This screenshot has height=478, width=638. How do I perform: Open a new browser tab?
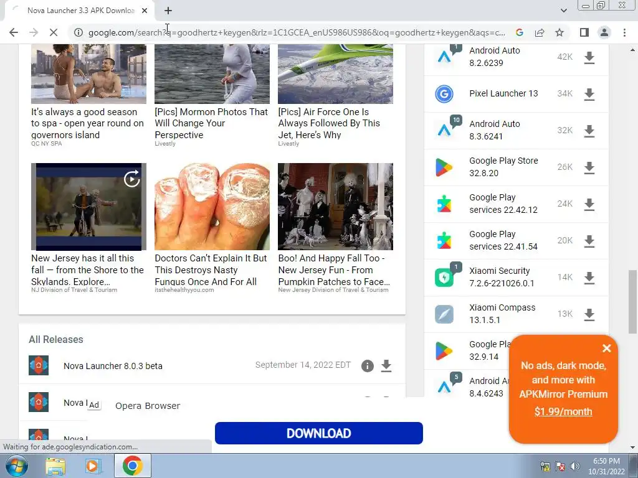coord(168,11)
